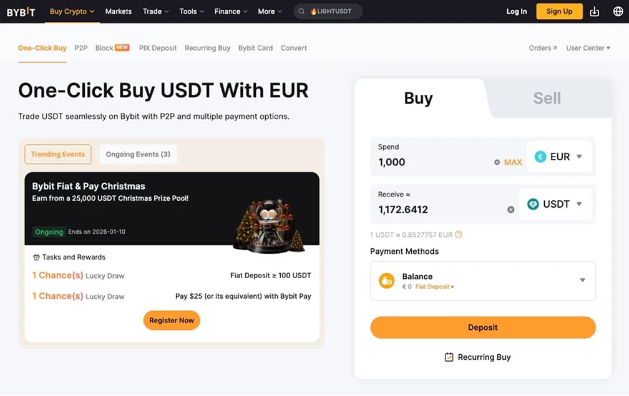Open the EUR currency dropdown

tap(560, 157)
